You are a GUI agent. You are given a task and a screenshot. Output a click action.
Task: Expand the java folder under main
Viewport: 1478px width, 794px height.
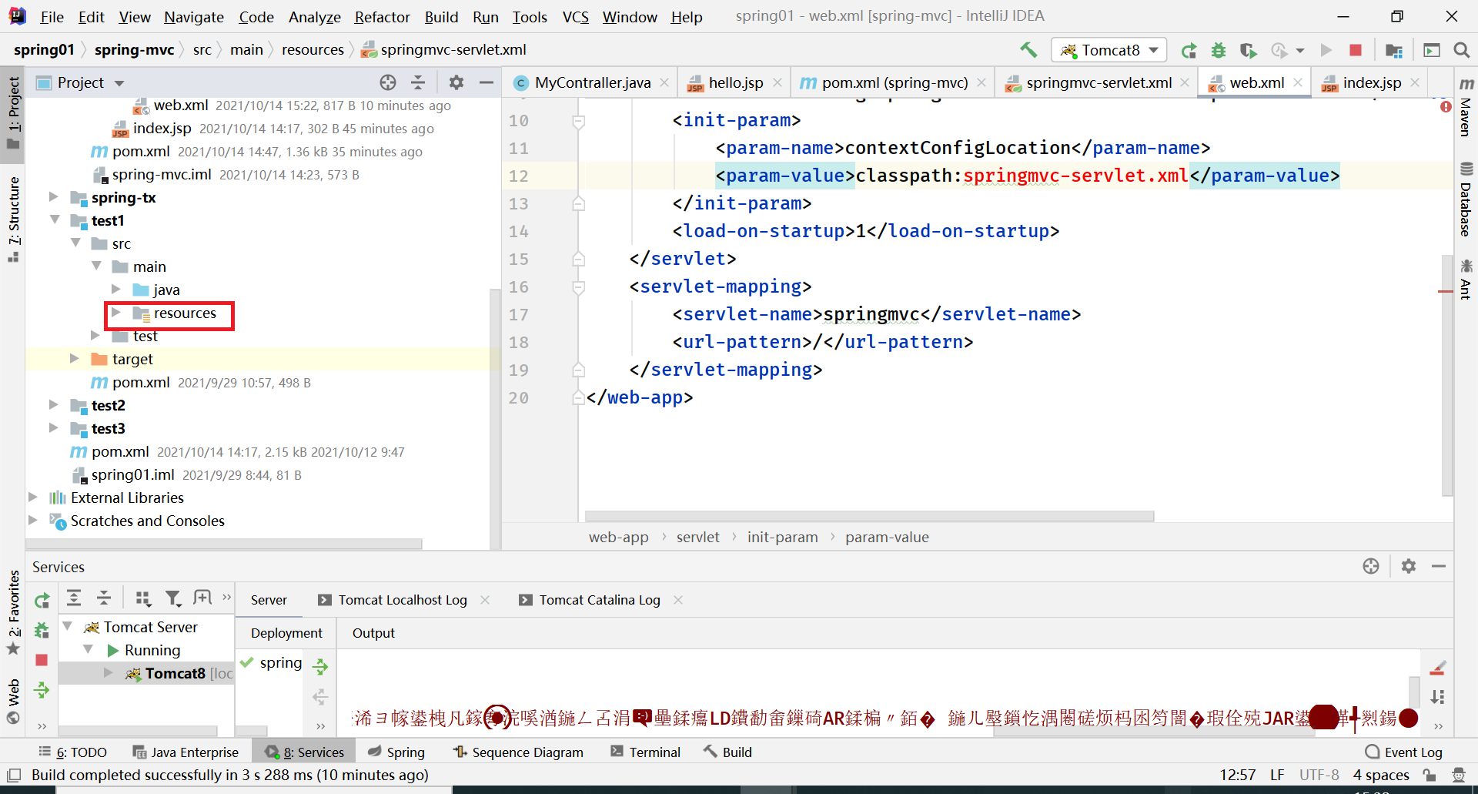[116, 290]
